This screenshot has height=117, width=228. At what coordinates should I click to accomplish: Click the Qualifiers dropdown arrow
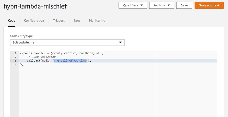142,5
